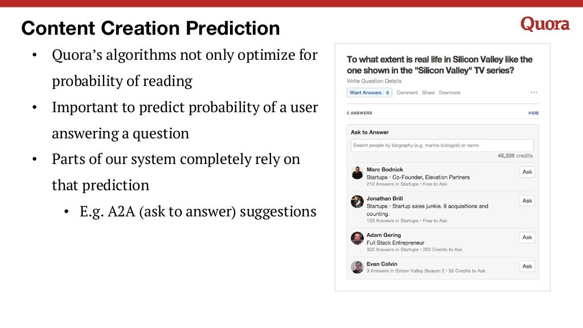Screen dimensions: 583x328
Task: Ask Jonathan Brill to answer
Action: 527,201
